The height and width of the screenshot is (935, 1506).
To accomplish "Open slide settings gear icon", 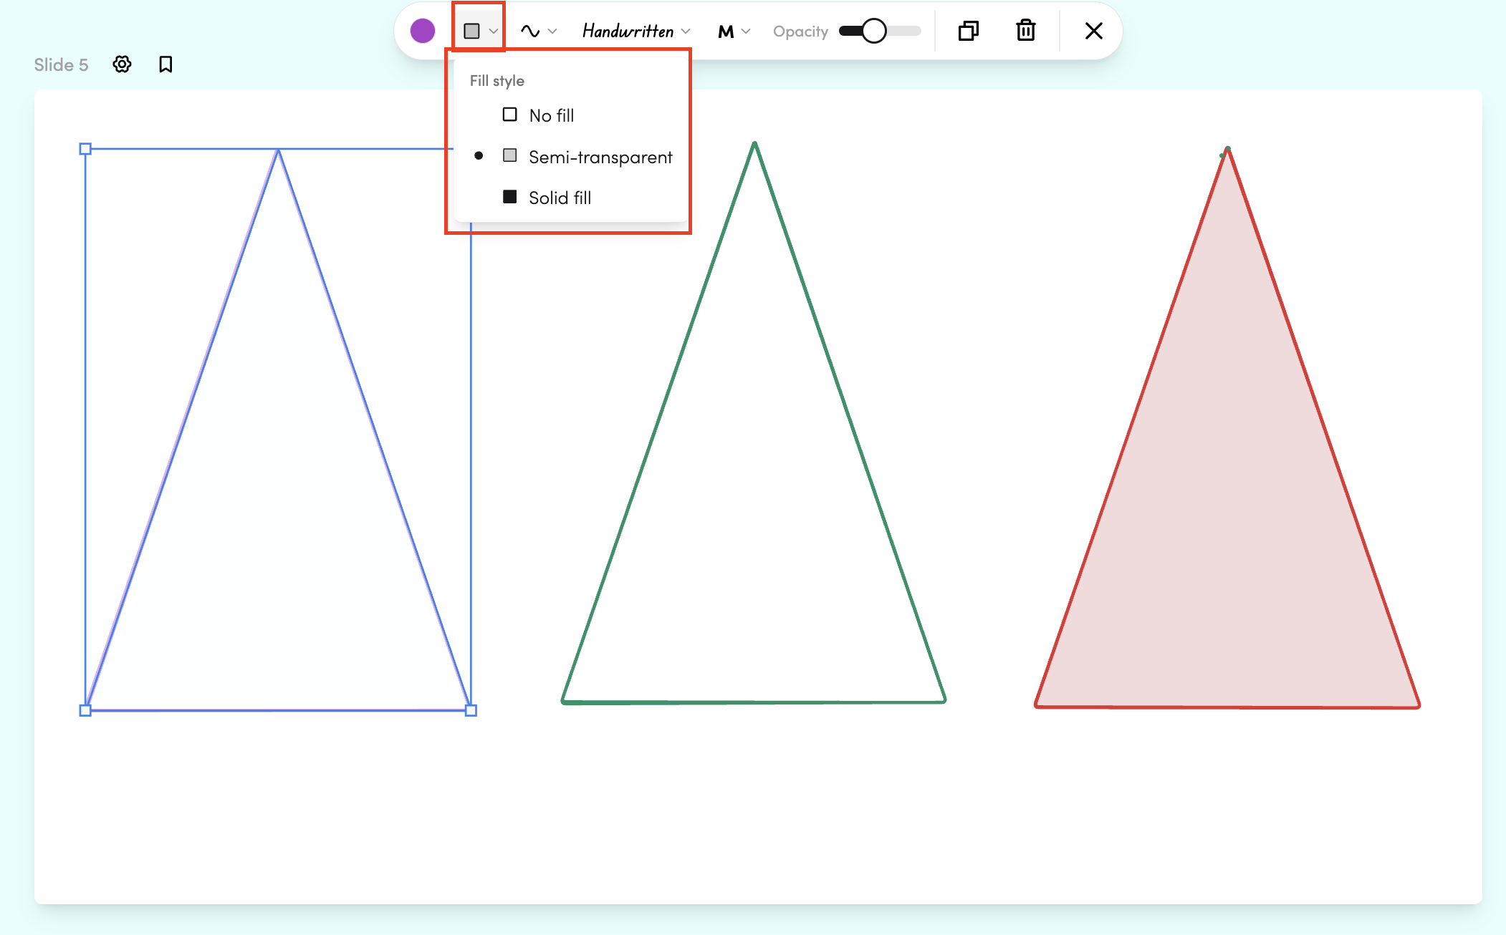I will [123, 64].
